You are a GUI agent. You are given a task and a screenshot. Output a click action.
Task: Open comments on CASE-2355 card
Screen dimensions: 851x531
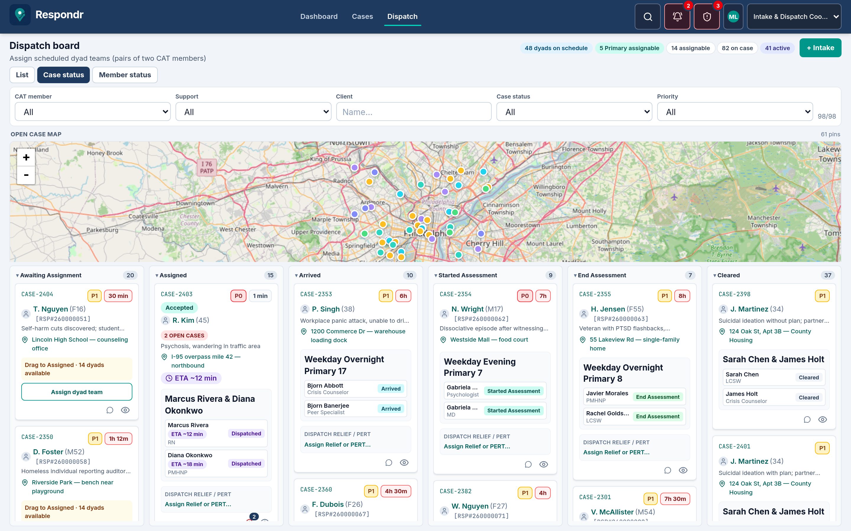[668, 470]
